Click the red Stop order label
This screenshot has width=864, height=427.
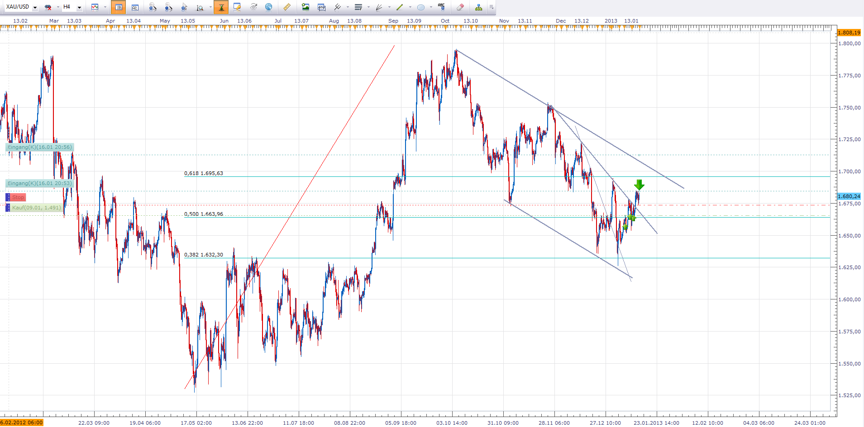pyautogui.click(x=18, y=197)
